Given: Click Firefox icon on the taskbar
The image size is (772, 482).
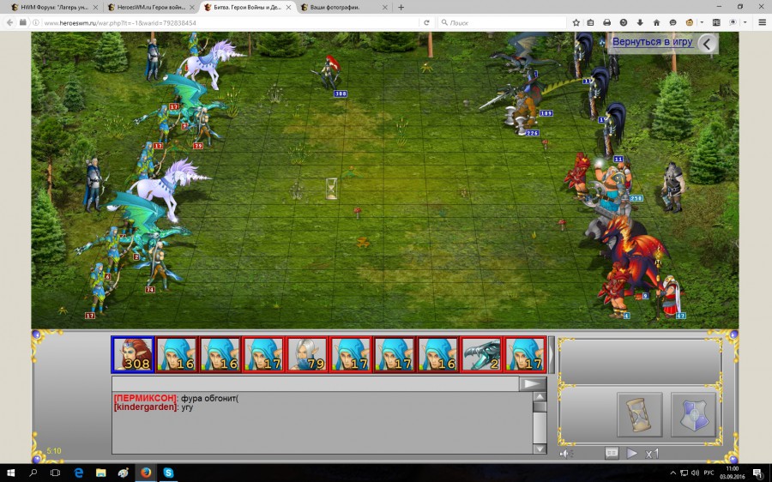Looking at the screenshot, I should coord(146,473).
